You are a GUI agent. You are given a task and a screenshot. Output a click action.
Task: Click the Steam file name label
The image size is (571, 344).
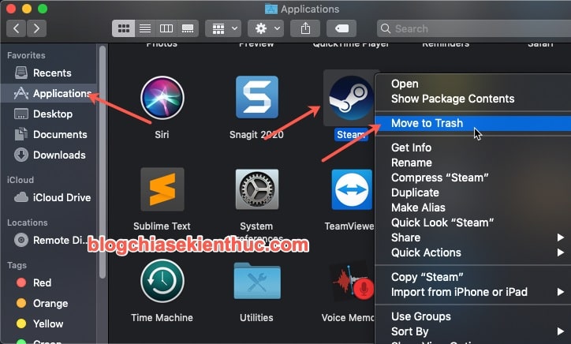point(351,135)
